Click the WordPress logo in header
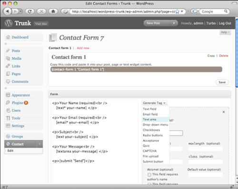Image resolution: width=238 pixels, height=189 pixels. [9, 23]
